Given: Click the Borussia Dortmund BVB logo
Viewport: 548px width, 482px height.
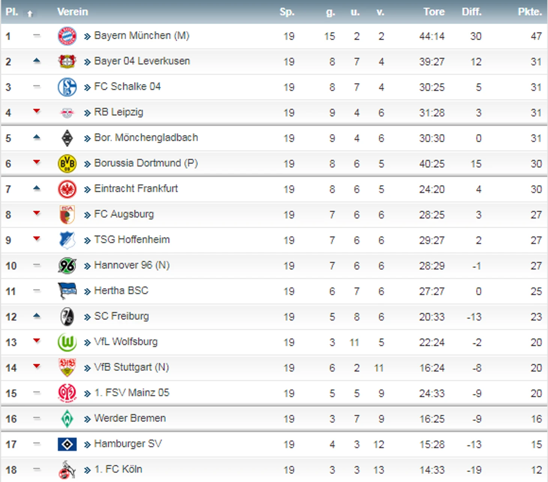Looking at the screenshot, I should click(67, 164).
